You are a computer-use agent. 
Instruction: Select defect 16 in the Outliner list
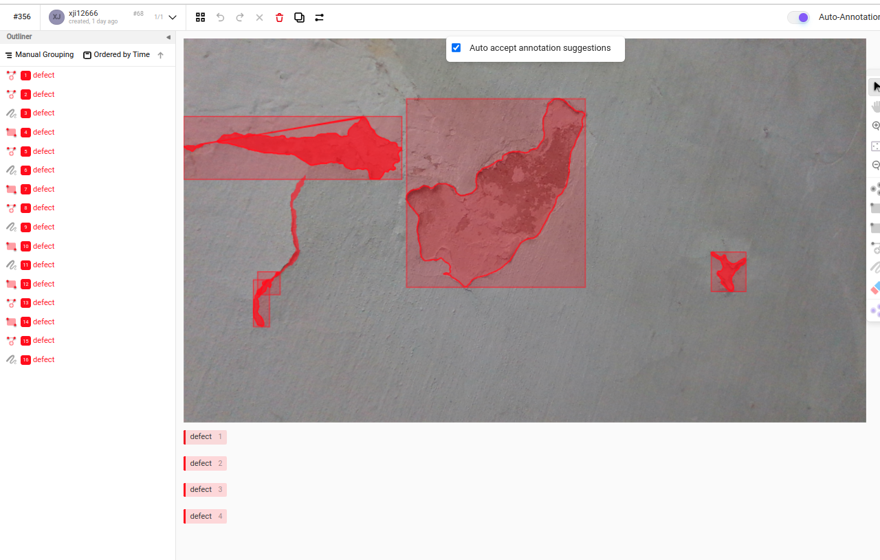[39, 359]
